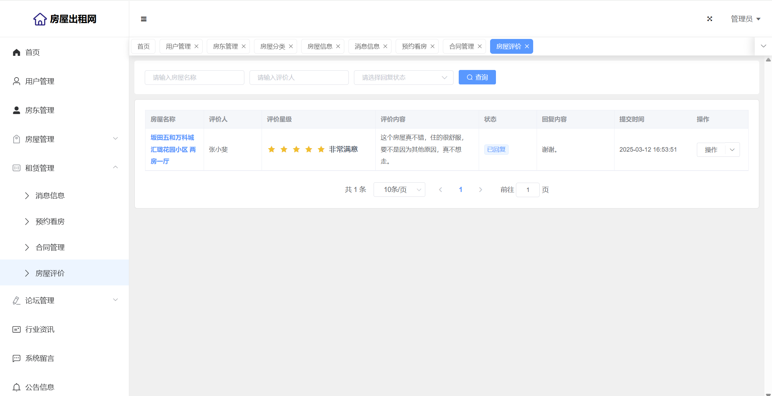
Task: Click the 查询 search button
Action: pos(477,77)
